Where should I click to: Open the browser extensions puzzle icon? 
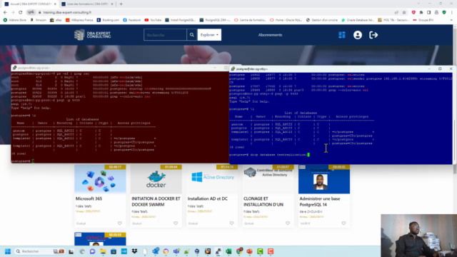click(421, 13)
